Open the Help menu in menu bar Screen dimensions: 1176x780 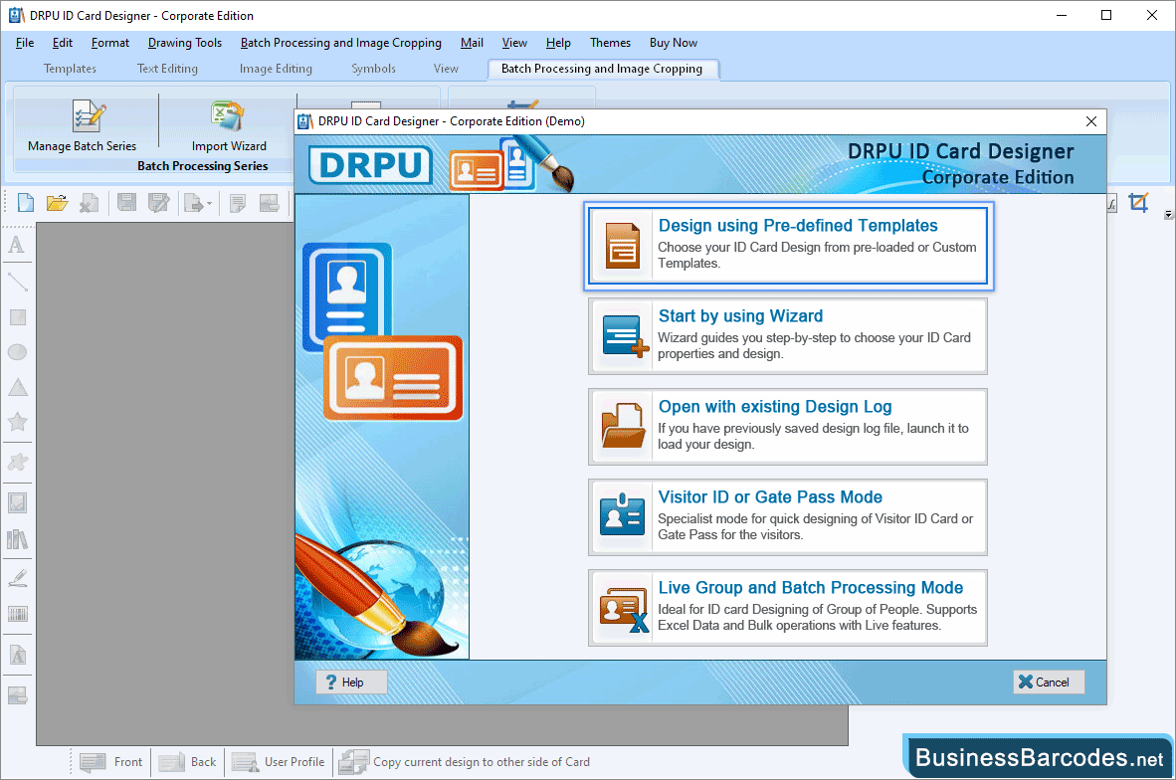[x=558, y=43]
